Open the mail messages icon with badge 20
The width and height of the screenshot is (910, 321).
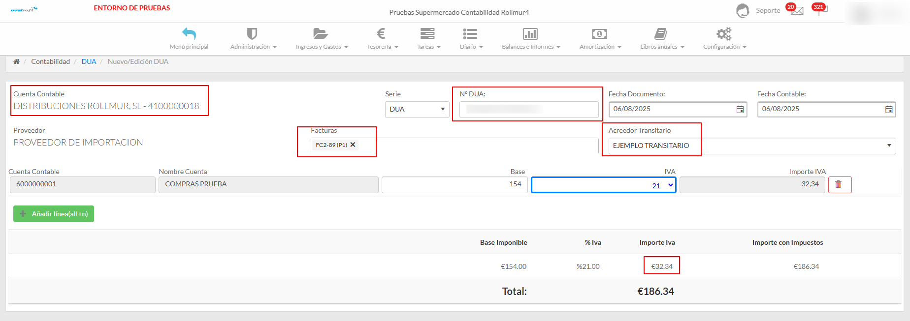(797, 11)
